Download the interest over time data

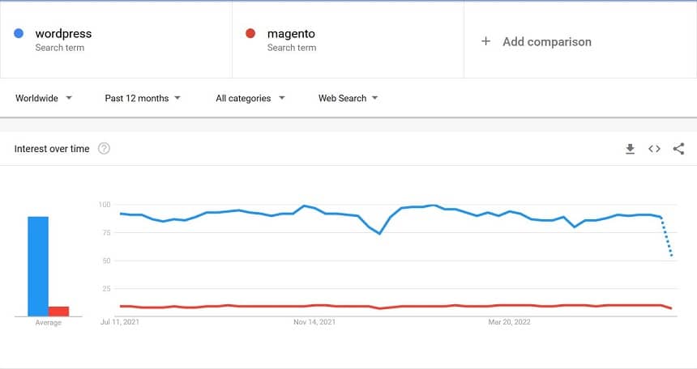click(630, 149)
